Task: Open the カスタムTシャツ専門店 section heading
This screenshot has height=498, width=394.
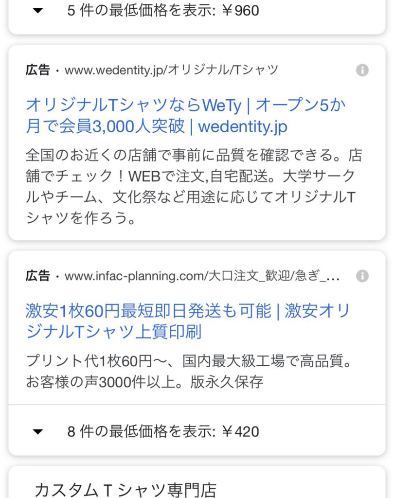Action: (125, 489)
